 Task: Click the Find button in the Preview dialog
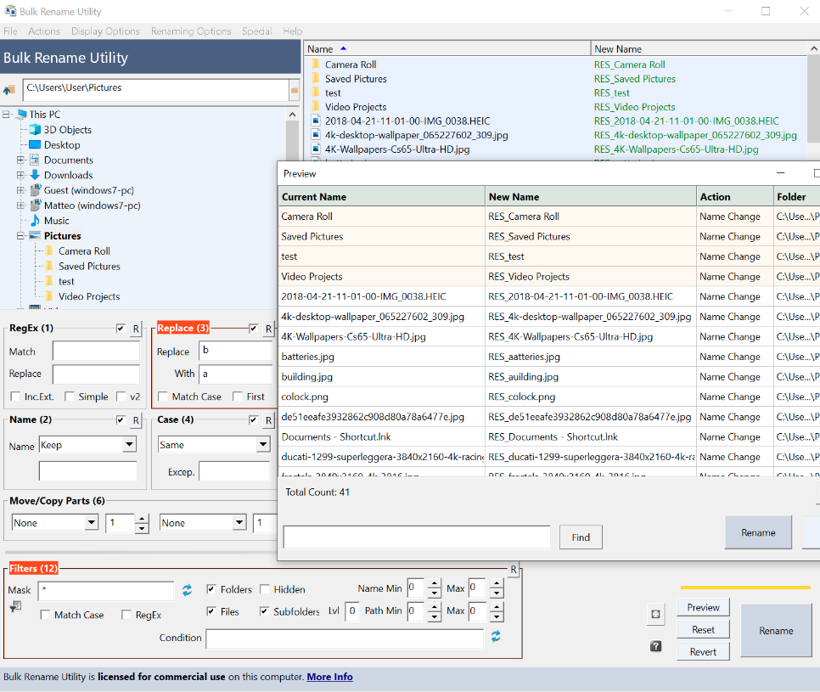click(x=581, y=537)
